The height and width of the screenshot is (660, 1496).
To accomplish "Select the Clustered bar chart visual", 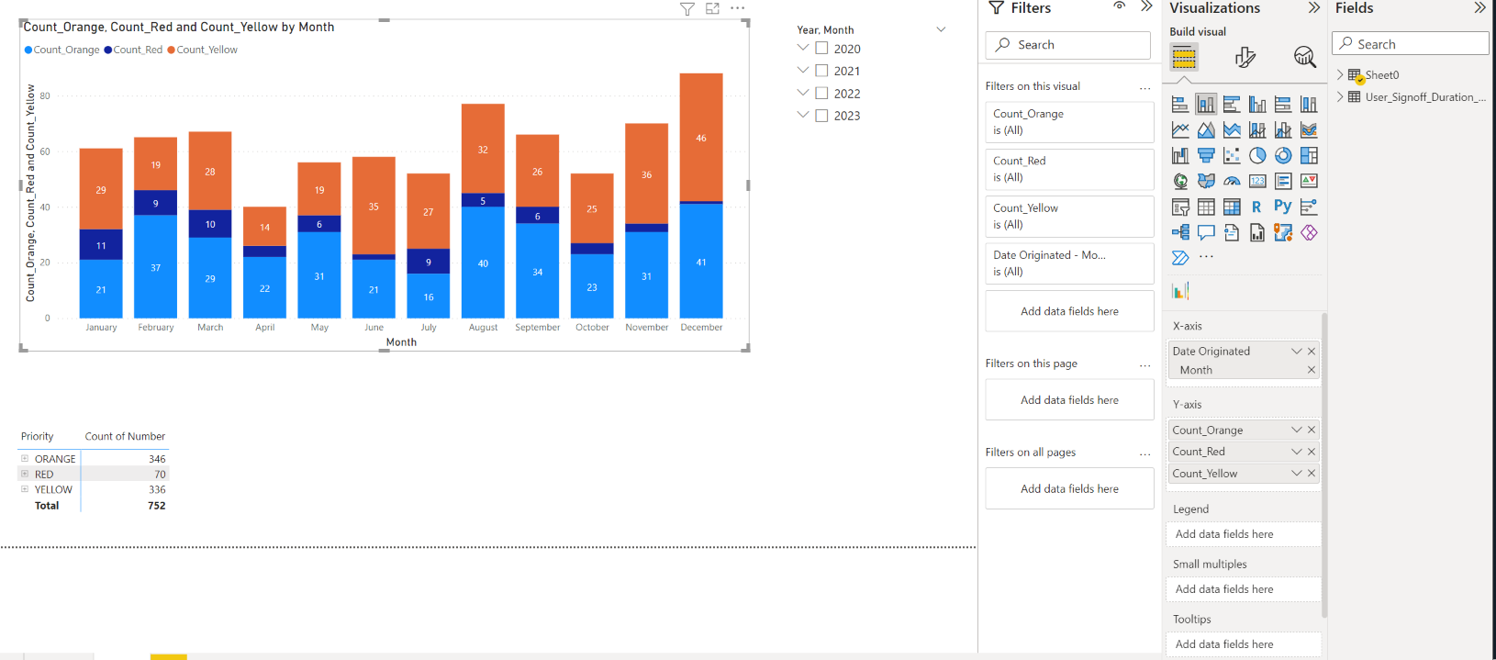I will pyautogui.click(x=1232, y=104).
